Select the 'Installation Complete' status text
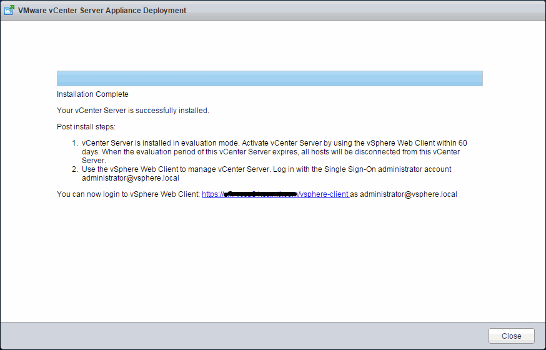 pyautogui.click(x=92, y=94)
